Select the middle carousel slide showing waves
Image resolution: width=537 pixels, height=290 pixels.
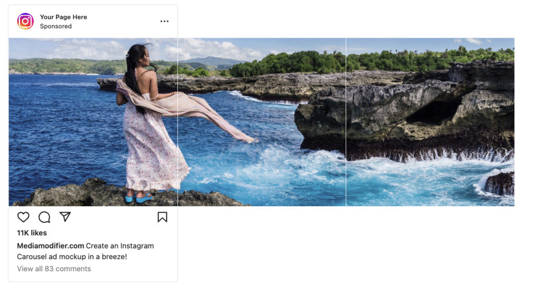pyautogui.click(x=262, y=122)
